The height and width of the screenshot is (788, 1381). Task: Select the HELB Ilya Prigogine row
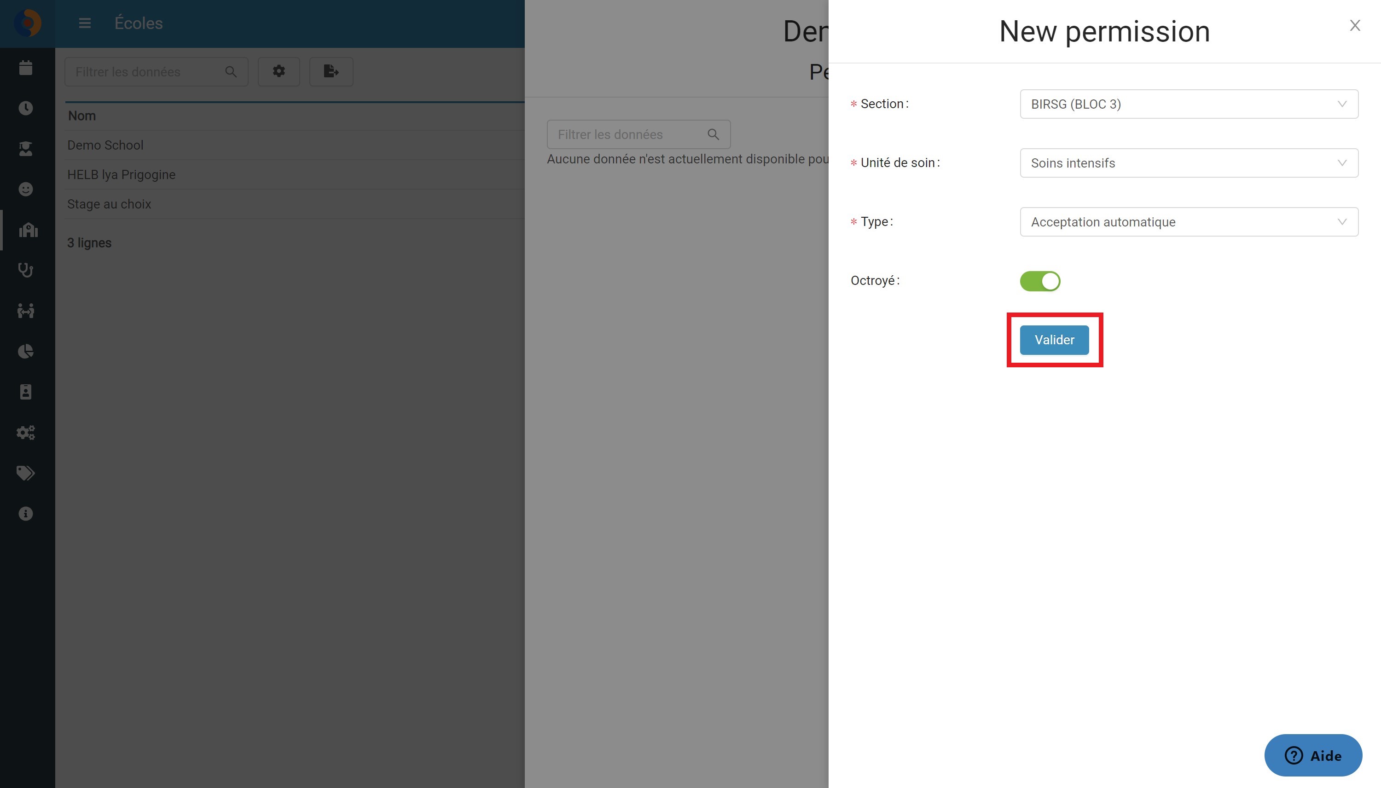[295, 175]
